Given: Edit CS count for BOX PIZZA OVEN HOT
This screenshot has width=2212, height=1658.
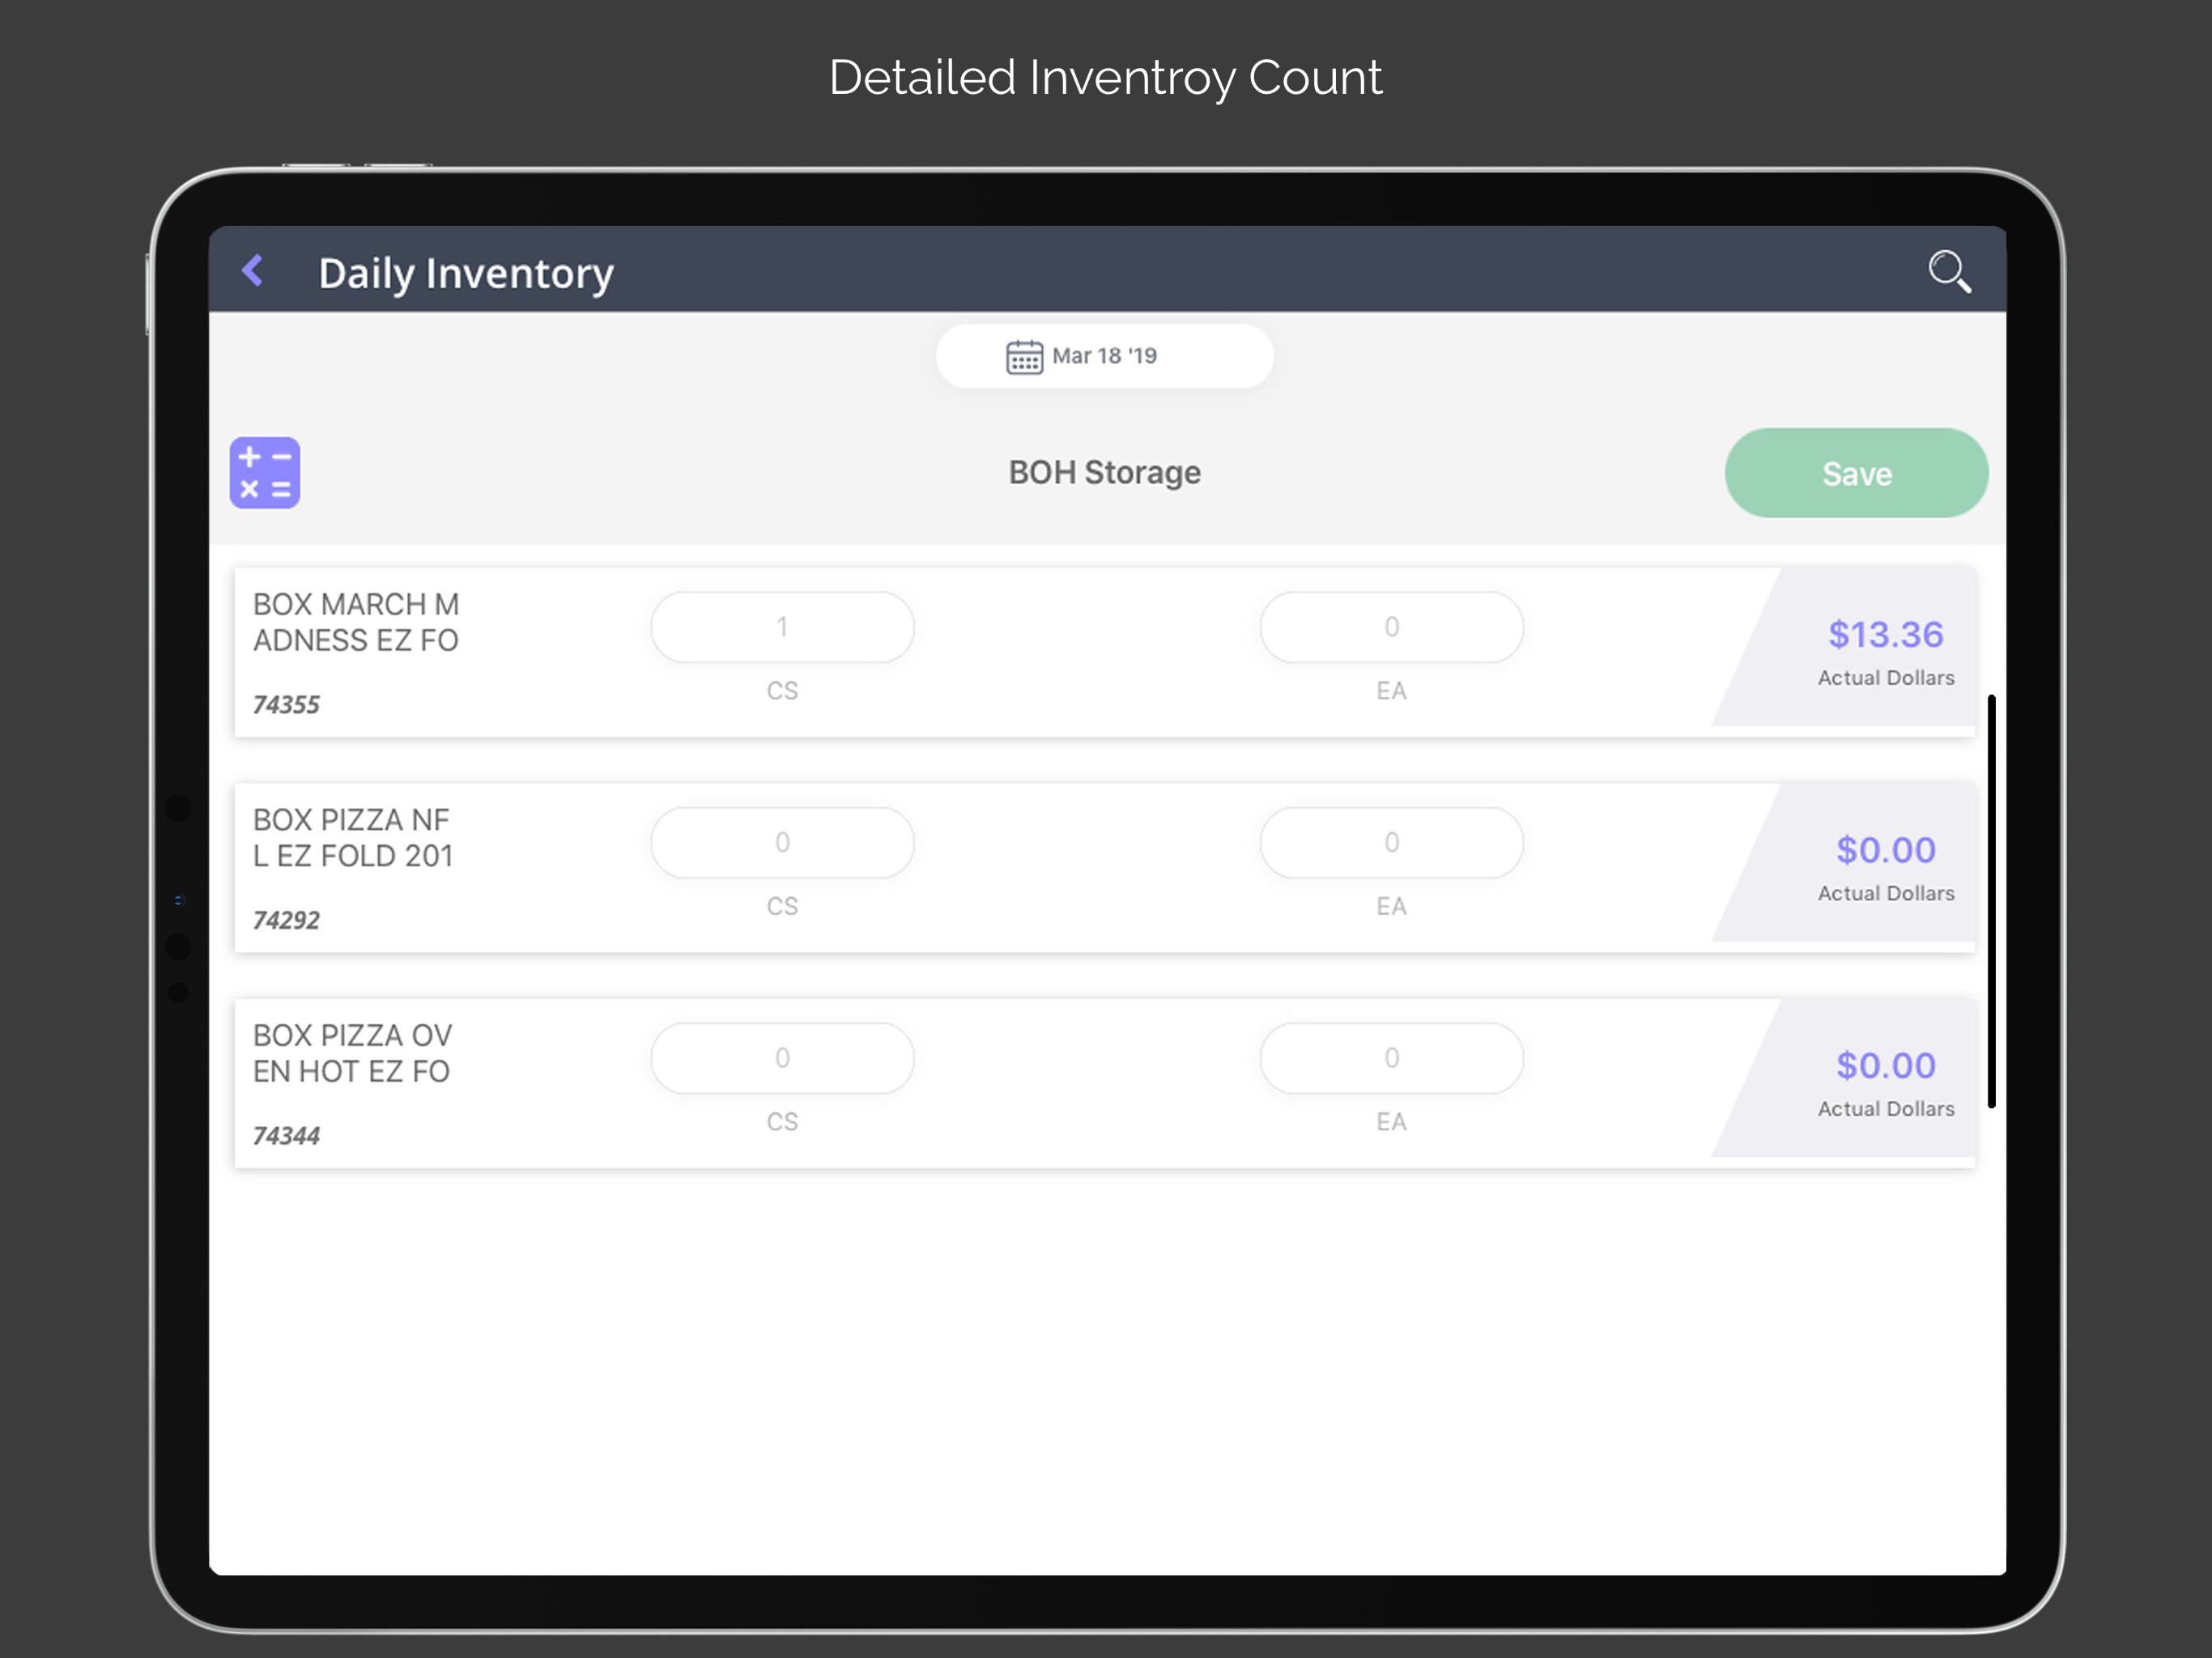Looking at the screenshot, I should point(782,1058).
